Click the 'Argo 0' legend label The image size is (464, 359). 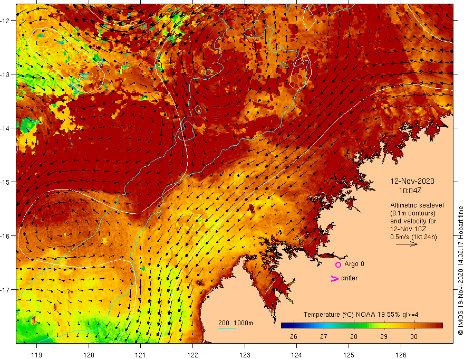(354, 264)
